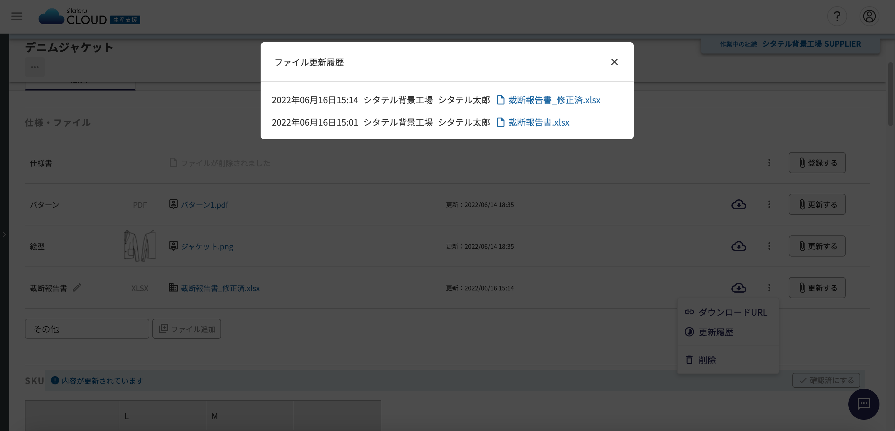Open the kebab menu for 仕様書 row
Image resolution: width=895 pixels, height=431 pixels.
[769, 163]
